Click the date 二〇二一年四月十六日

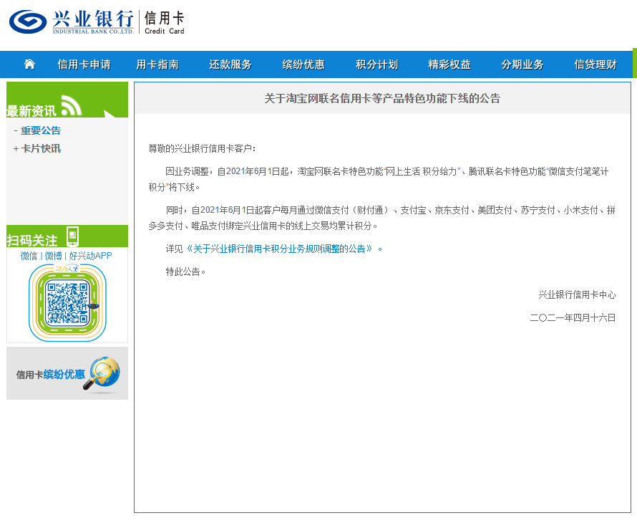pos(573,318)
